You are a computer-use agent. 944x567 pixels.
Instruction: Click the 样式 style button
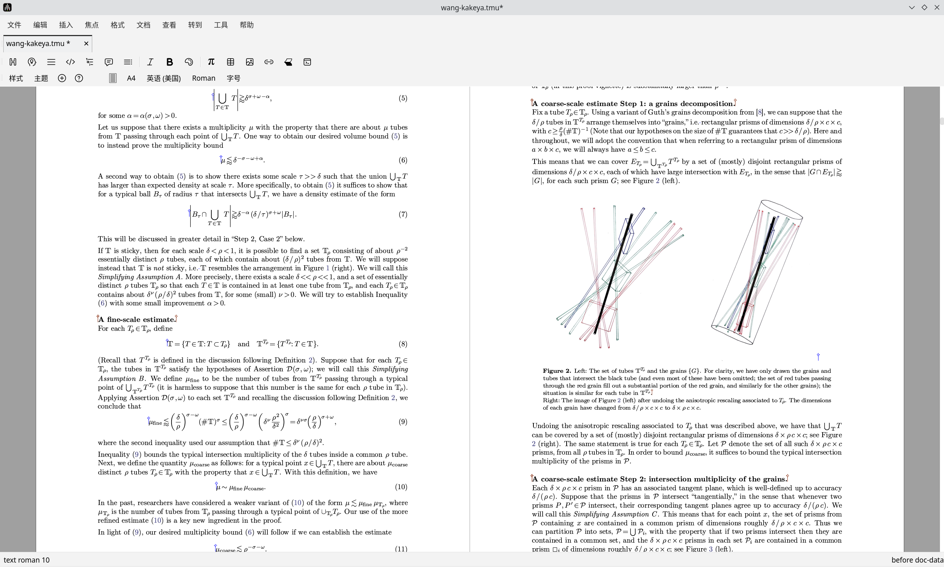[16, 78]
